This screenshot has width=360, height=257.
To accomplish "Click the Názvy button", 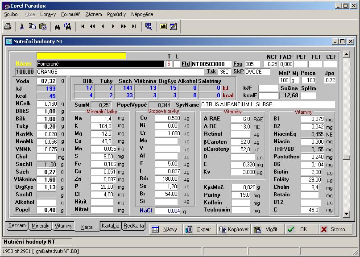I will click(x=166, y=229).
